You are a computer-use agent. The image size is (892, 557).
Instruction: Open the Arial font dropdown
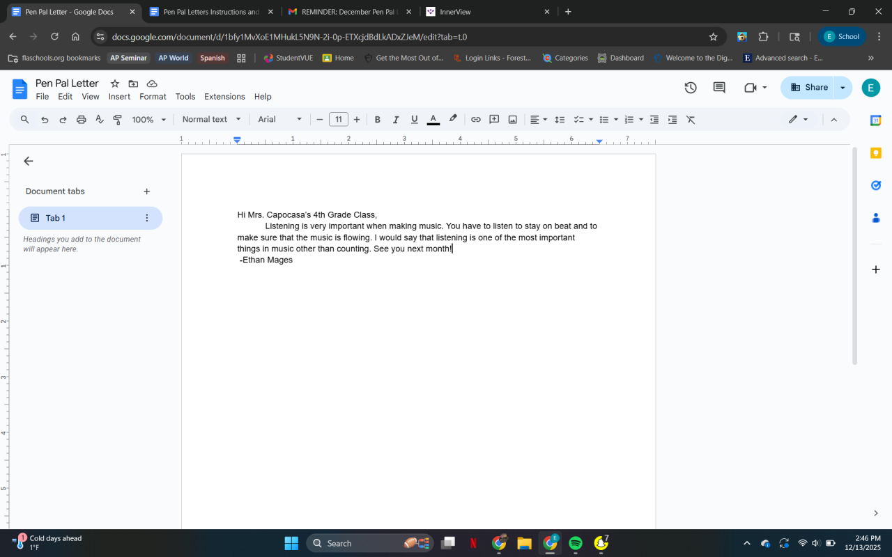279,120
